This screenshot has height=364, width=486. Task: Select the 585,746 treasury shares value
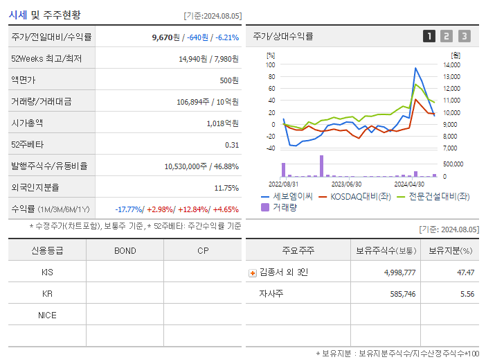[403, 294]
